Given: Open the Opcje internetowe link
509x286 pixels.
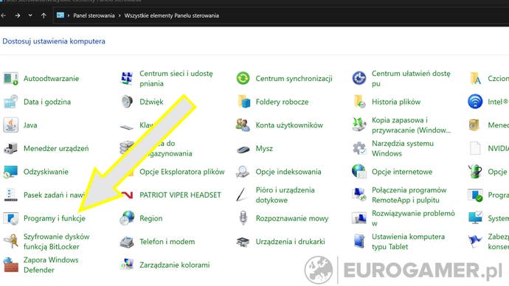Looking at the screenshot, I should pos(402,172).
